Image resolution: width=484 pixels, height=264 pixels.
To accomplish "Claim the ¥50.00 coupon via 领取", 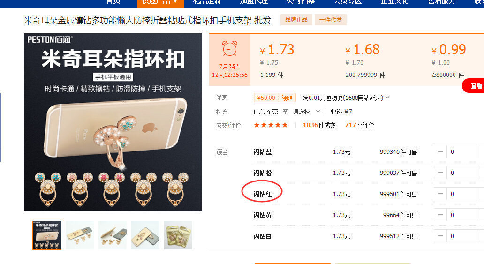I will (x=287, y=98).
